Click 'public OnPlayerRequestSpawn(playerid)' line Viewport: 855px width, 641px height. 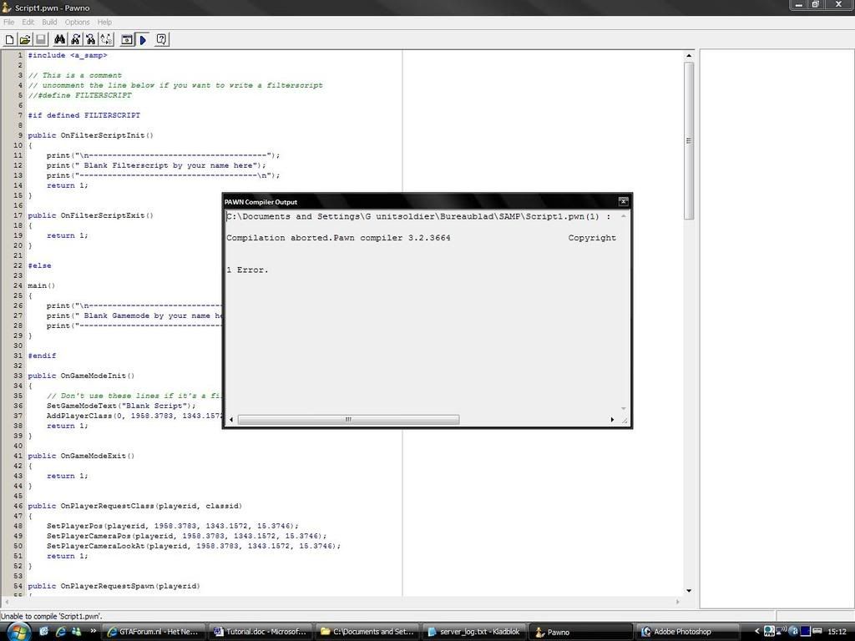tap(114, 586)
